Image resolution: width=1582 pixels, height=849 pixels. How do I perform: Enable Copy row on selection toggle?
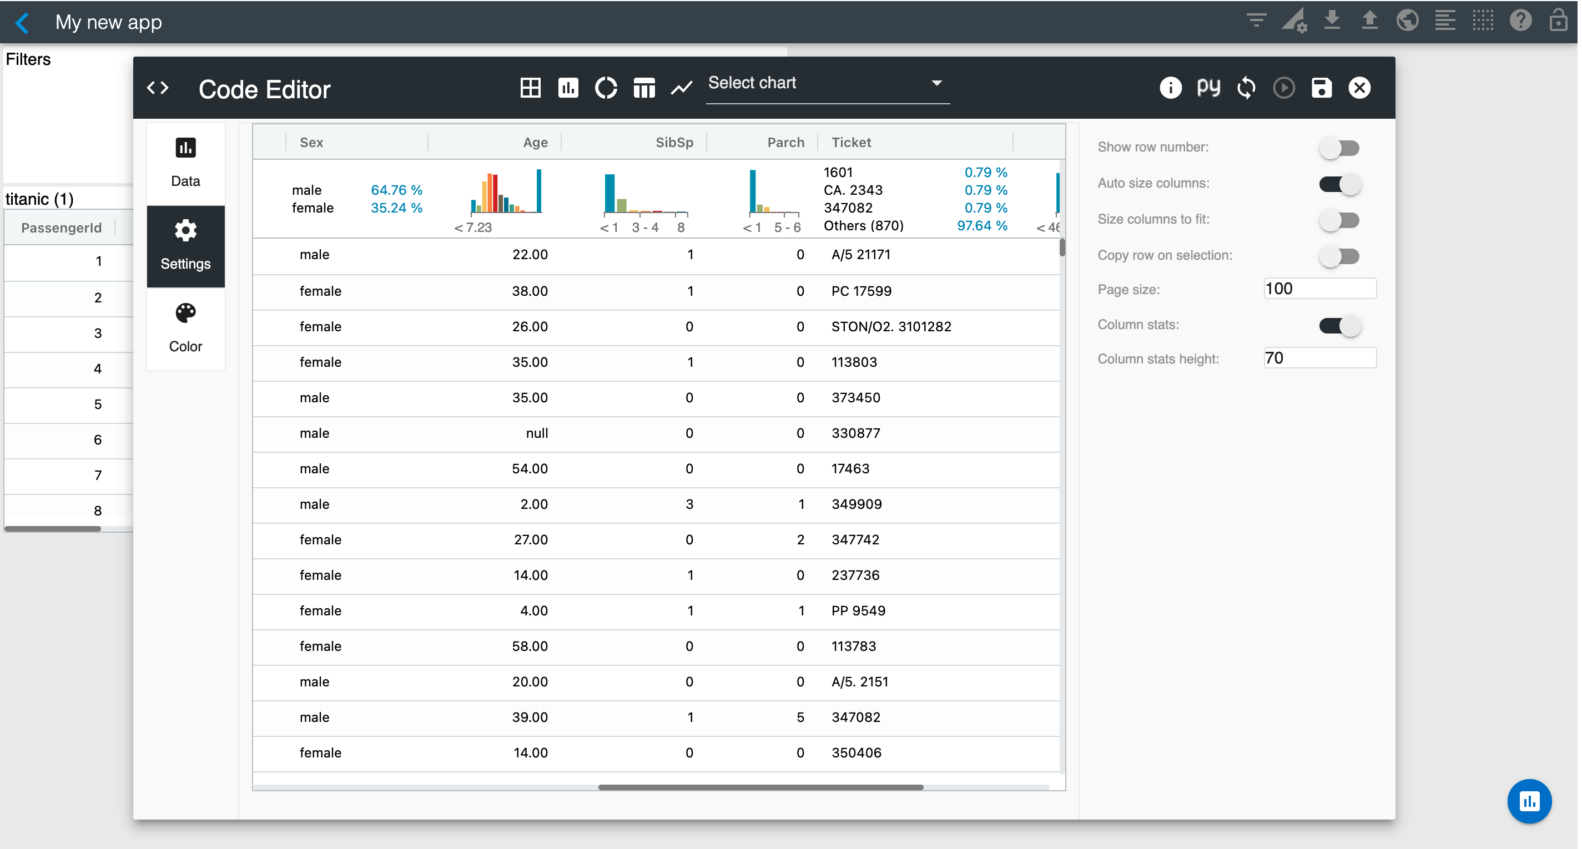click(1339, 255)
